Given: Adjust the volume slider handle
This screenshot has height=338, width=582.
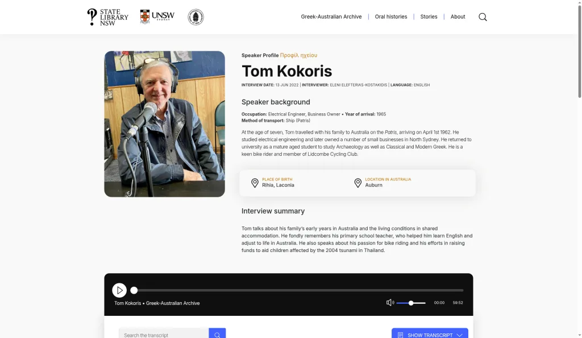Looking at the screenshot, I should (x=411, y=303).
